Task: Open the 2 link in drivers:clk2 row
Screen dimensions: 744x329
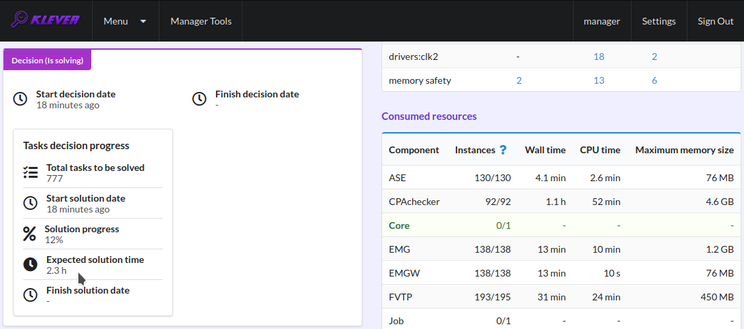Action: (x=654, y=57)
